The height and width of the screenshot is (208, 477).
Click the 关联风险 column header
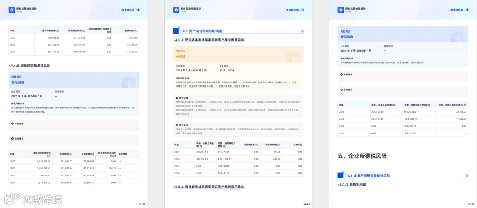[x=122, y=154]
